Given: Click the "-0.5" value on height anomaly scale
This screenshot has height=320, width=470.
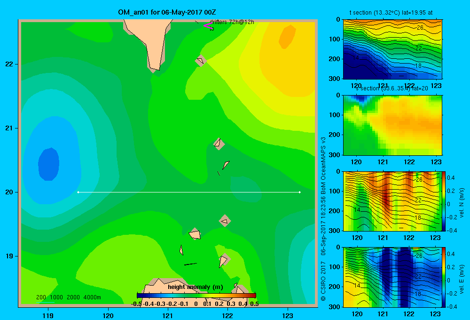Looking at the screenshot, I should pos(136,304).
